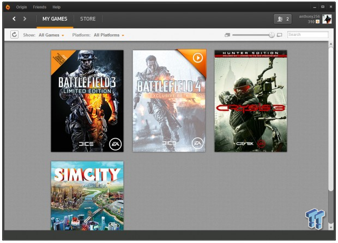Open the Friends menu
Image resolution: width=338 pixels, height=243 pixels.
[39, 7]
